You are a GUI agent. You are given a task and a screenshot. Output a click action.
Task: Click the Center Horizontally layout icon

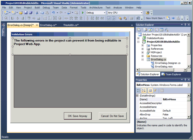(108, 18)
